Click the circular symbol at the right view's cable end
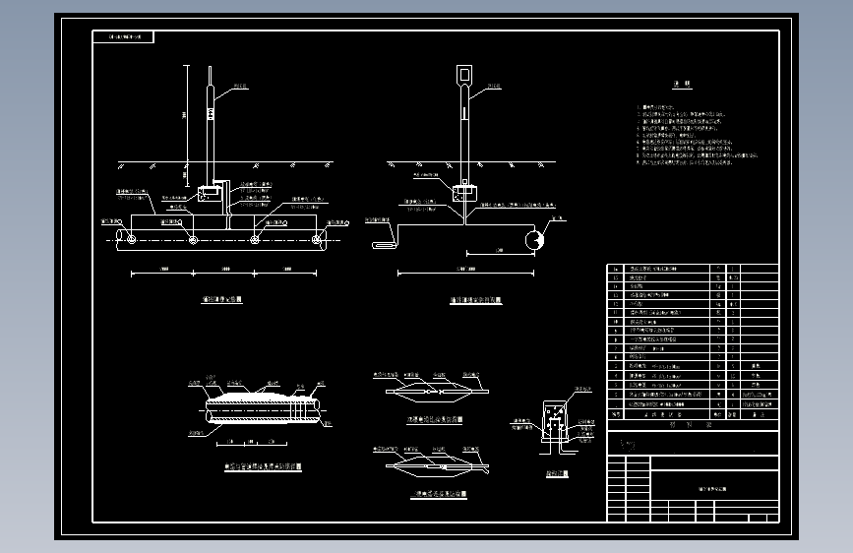 534,240
